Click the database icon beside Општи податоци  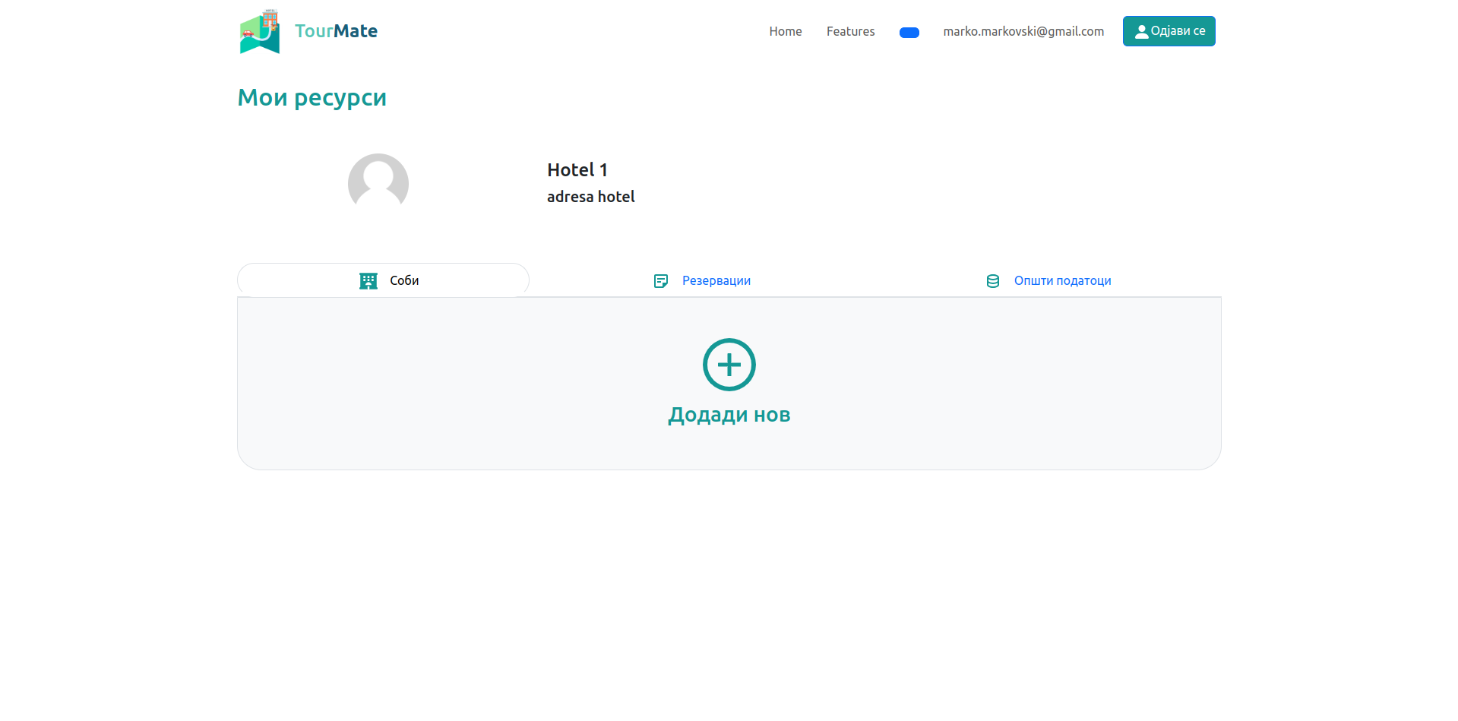pyautogui.click(x=992, y=281)
